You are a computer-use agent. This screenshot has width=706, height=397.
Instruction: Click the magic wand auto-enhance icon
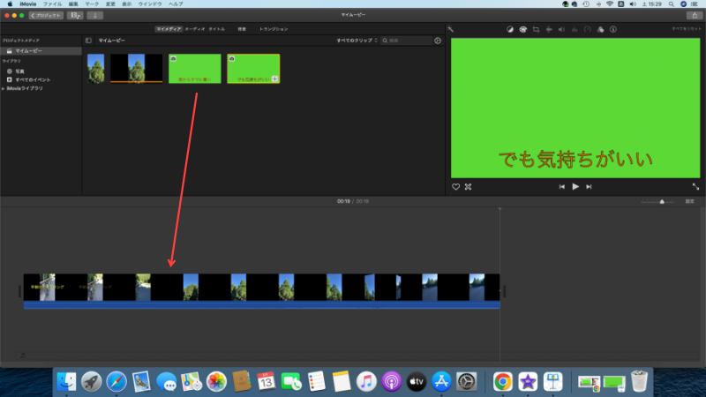click(451, 29)
